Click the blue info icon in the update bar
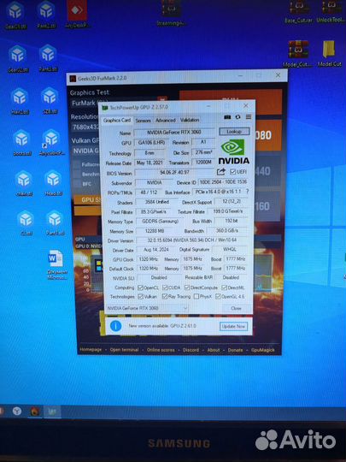346x462 pixels. coord(115,326)
